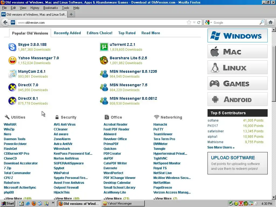Reload the page with the refresh icon
276x207 pixels.
[199, 23]
